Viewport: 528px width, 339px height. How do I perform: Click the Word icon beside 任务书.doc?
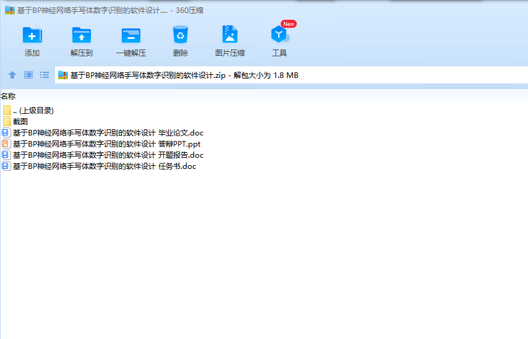pos(6,166)
